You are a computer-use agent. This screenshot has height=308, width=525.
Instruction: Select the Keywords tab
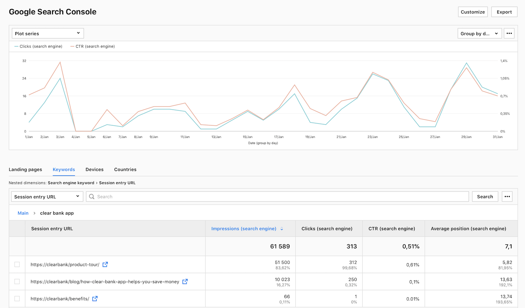coord(64,170)
